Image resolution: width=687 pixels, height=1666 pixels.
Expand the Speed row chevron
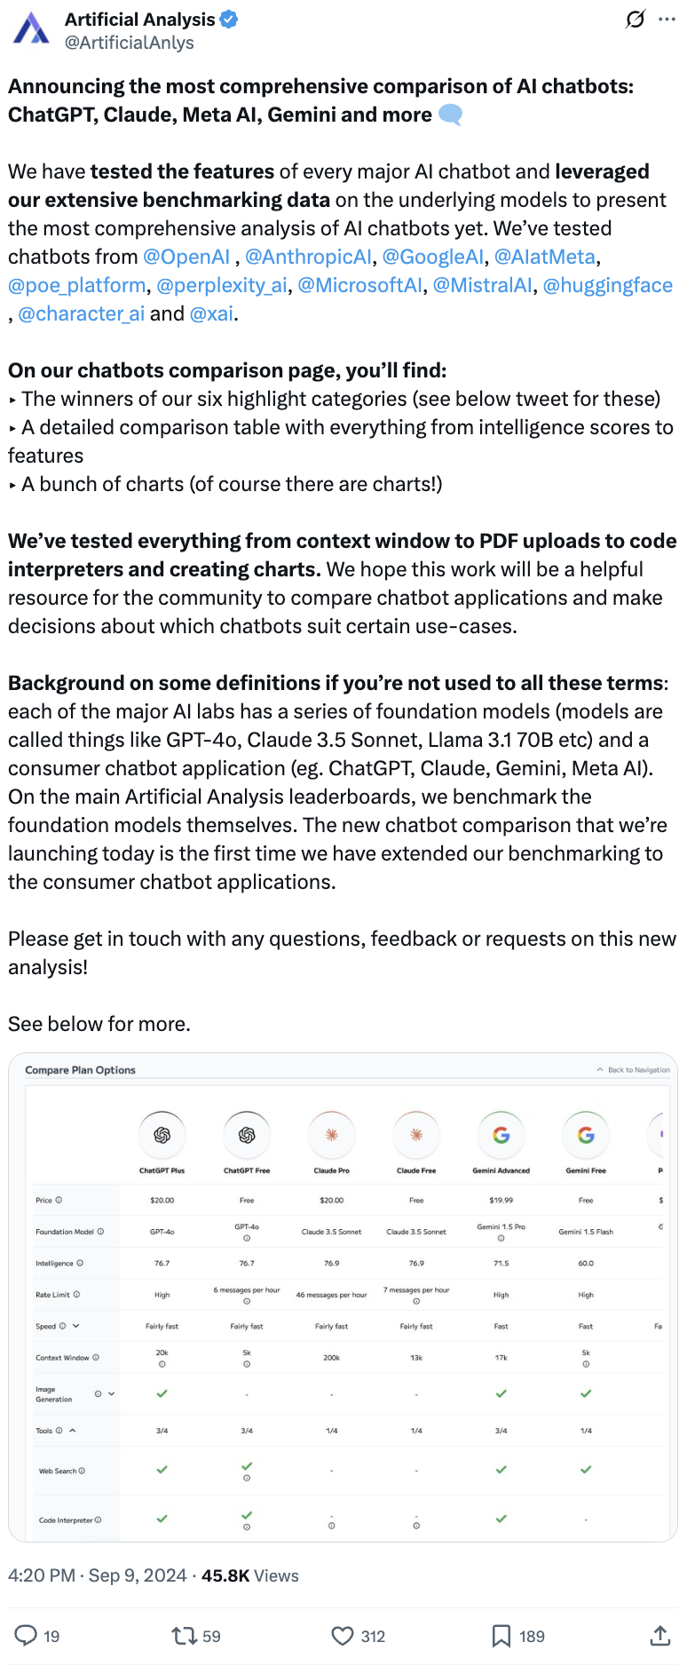pos(76,1326)
